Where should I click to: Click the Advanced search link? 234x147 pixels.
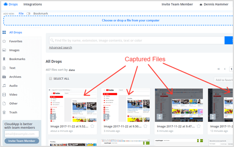coord(60,47)
